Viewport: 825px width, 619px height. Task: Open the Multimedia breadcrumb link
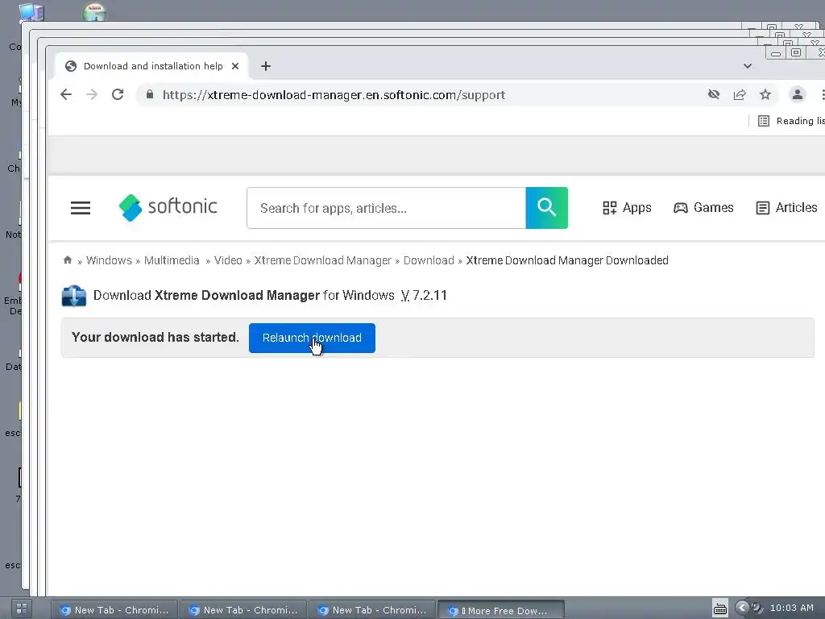tap(172, 260)
